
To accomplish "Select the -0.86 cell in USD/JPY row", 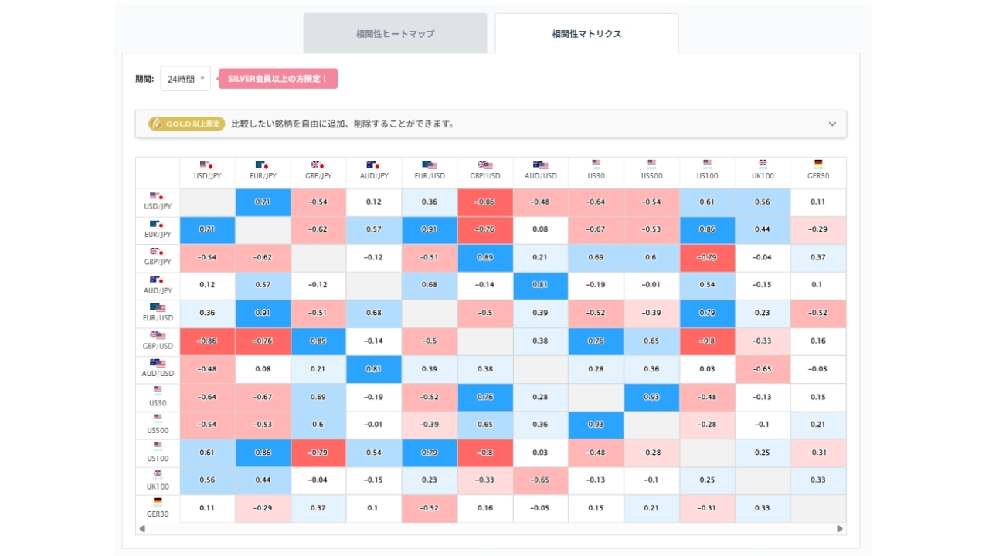I will click(485, 202).
